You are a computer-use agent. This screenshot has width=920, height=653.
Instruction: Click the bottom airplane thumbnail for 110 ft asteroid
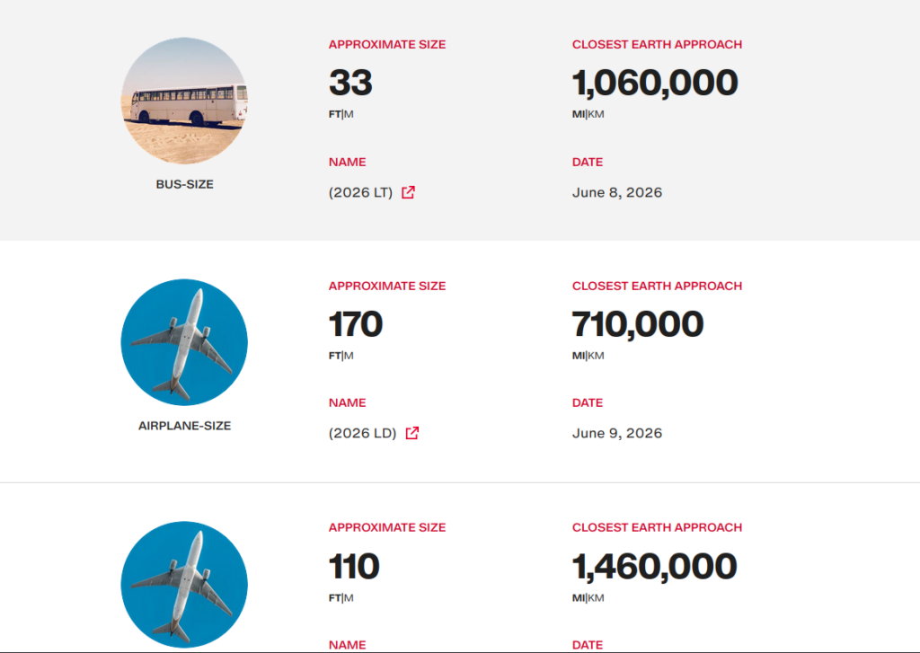(184, 585)
